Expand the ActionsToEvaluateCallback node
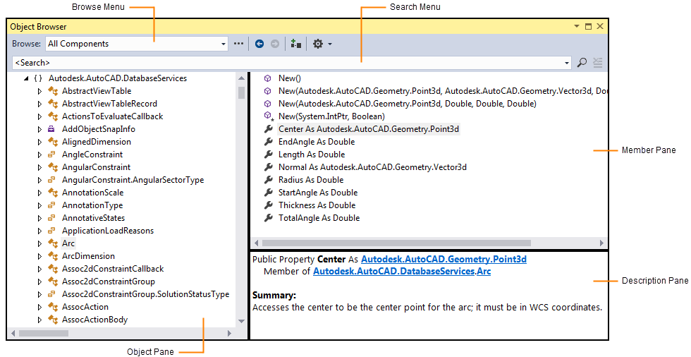The image size is (691, 357). tap(39, 117)
